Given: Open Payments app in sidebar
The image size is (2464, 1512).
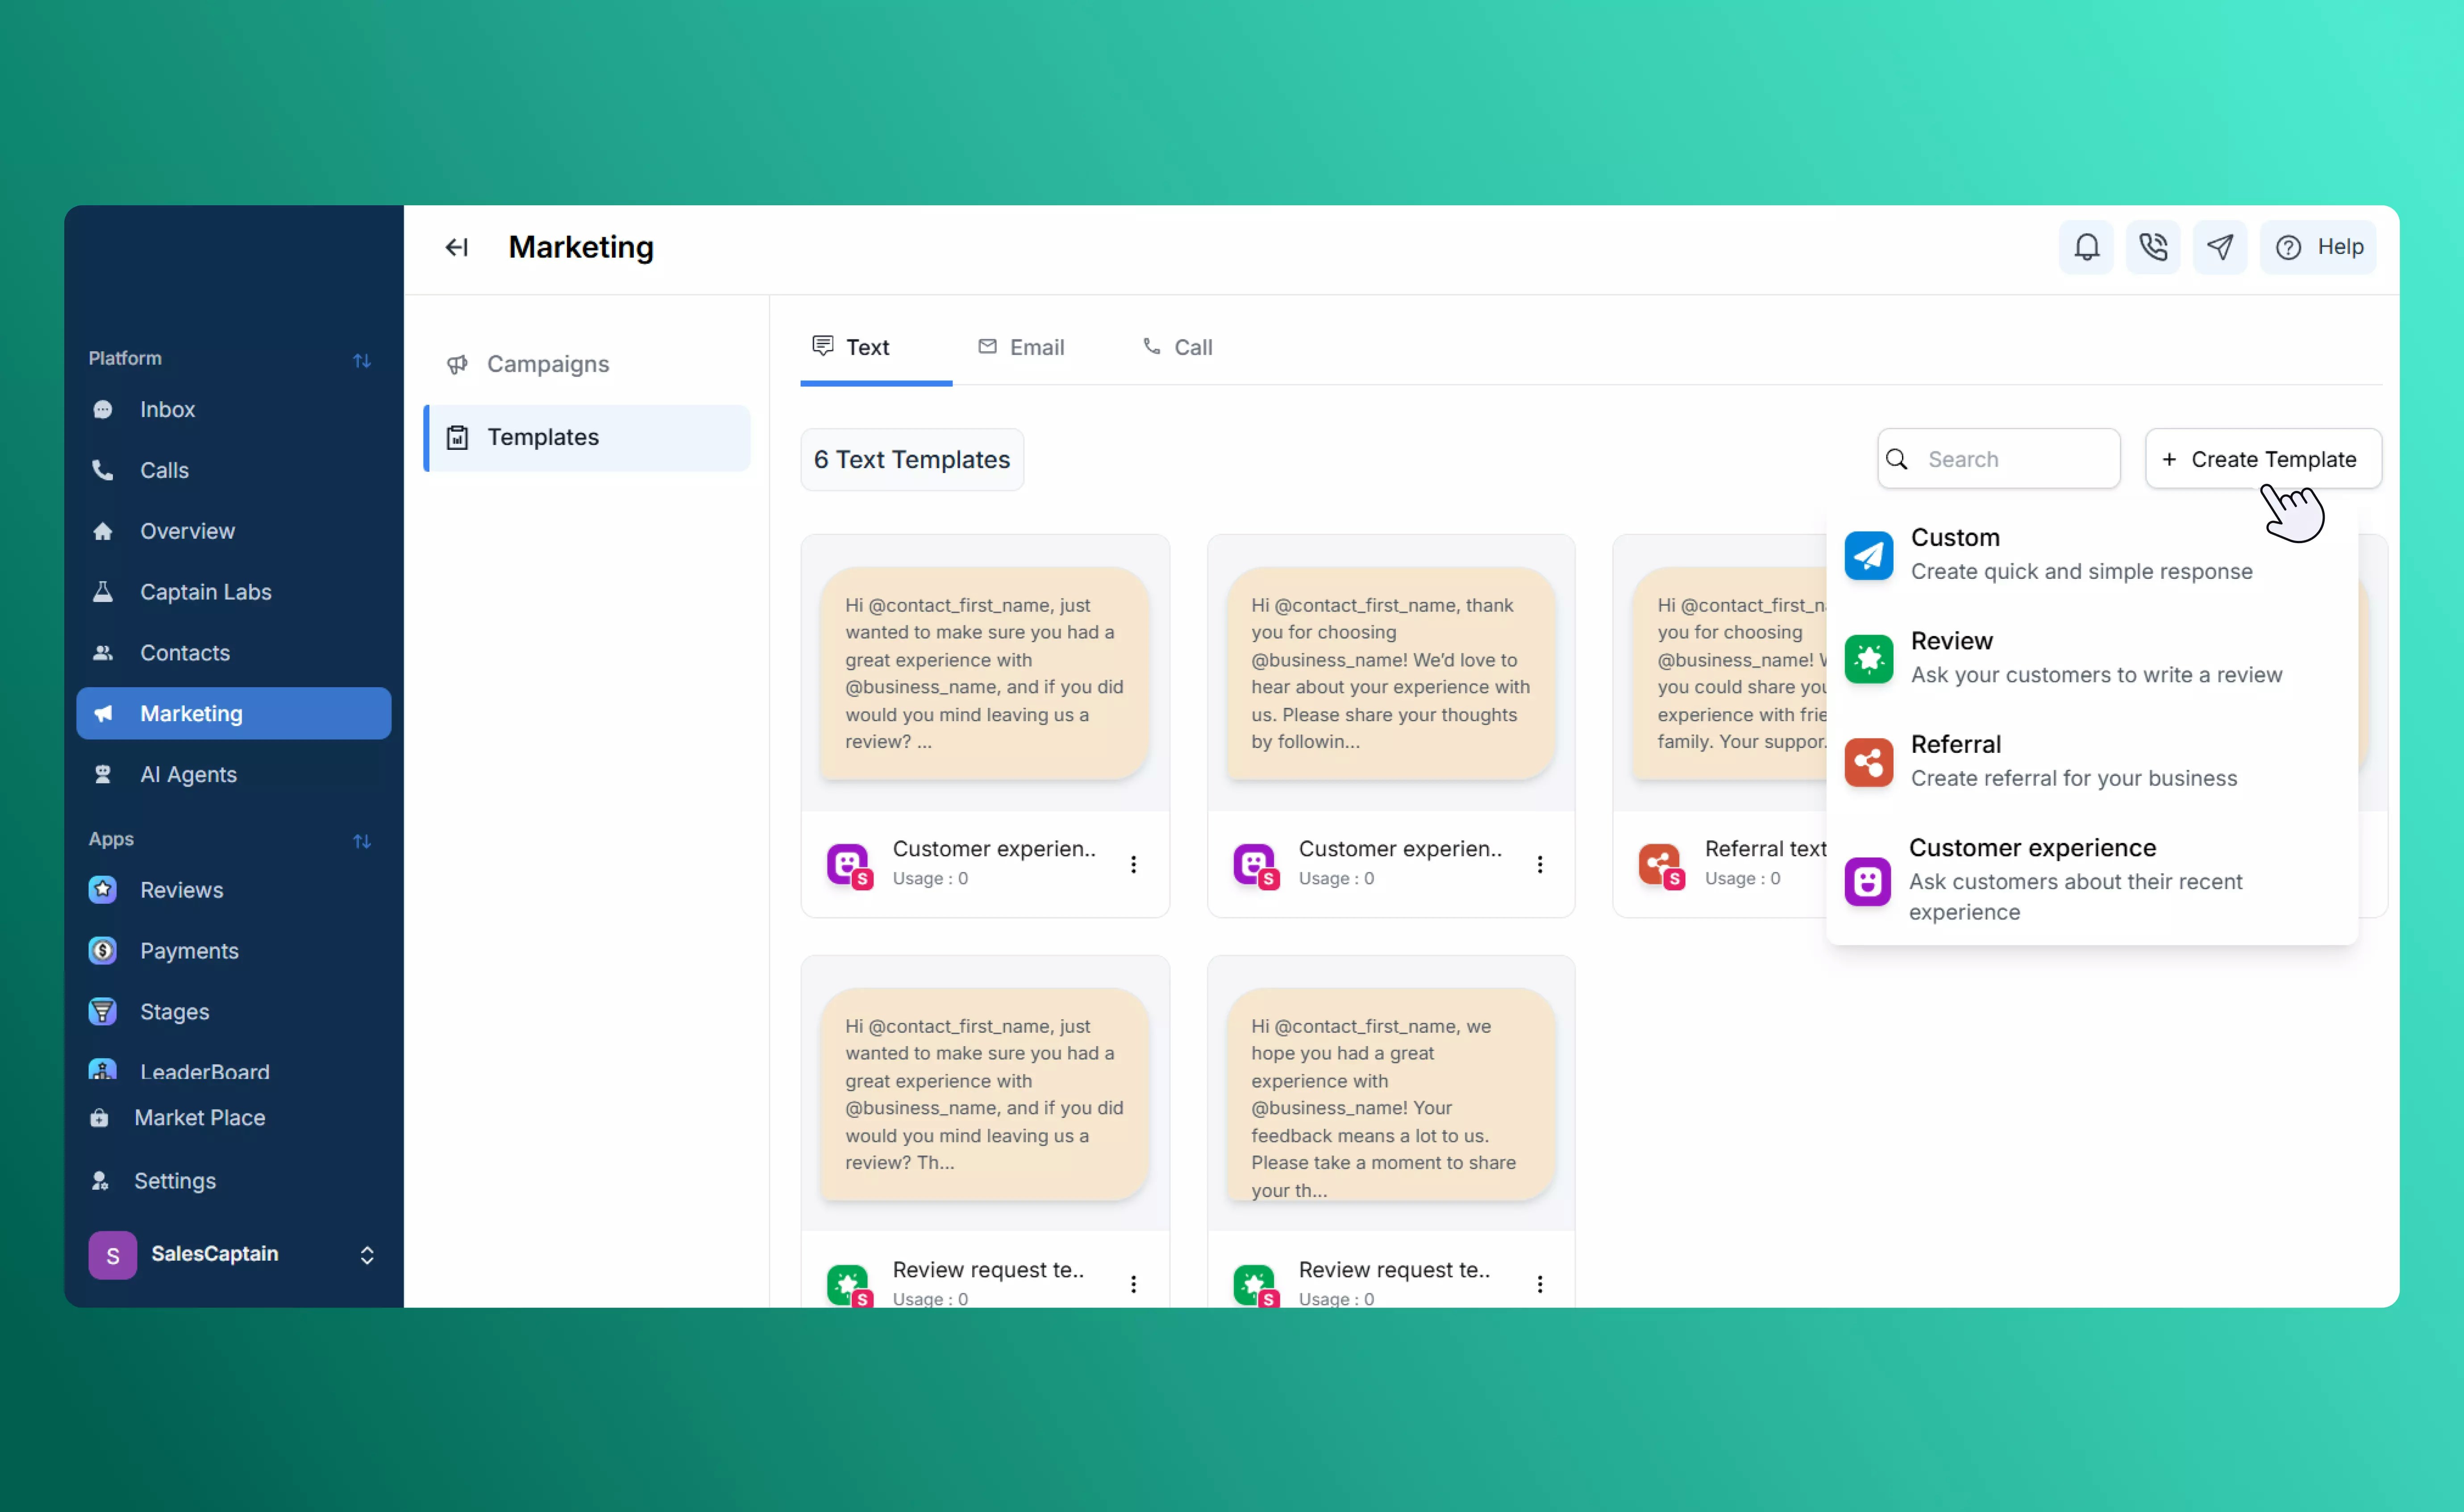Looking at the screenshot, I should pos(189,950).
